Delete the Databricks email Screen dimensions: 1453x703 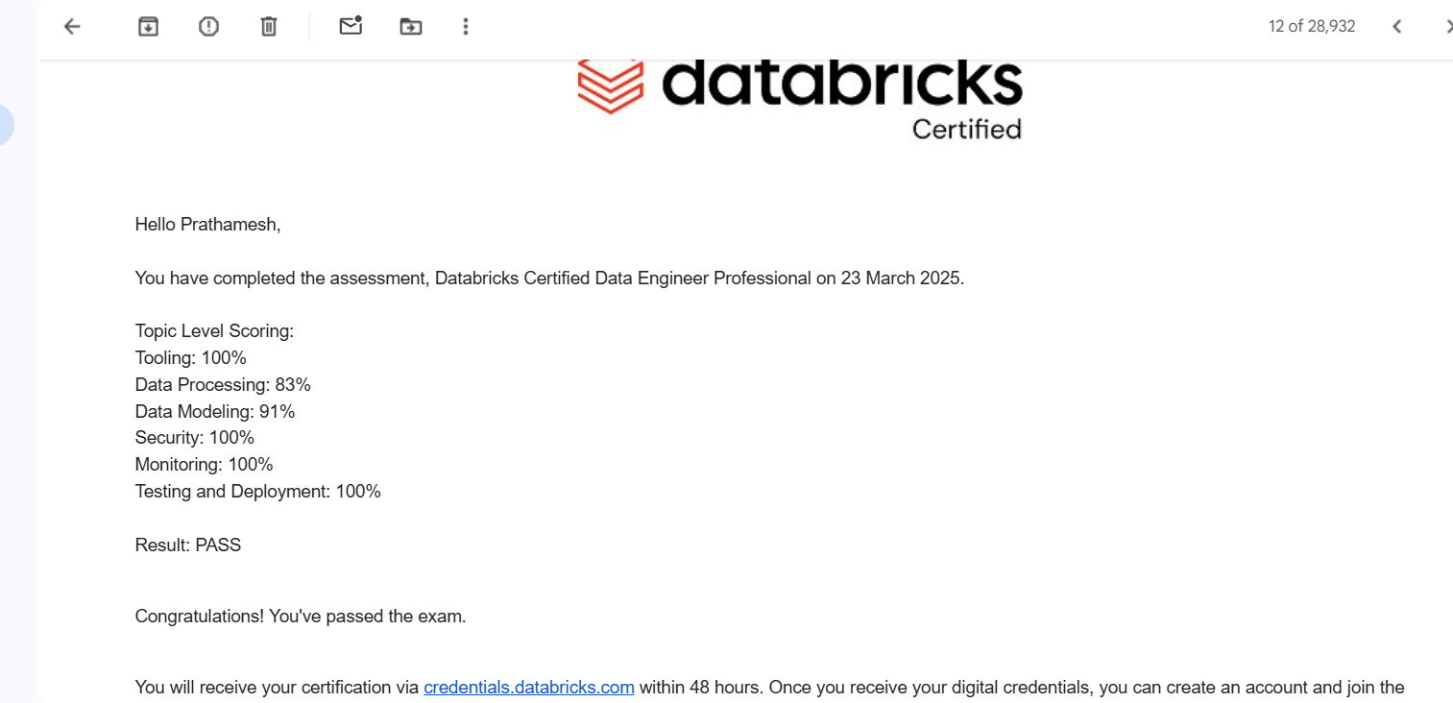268,26
